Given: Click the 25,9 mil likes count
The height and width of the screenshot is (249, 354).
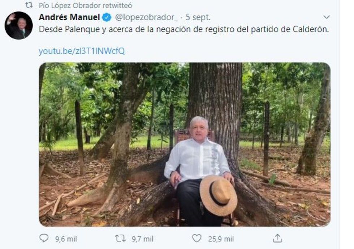Looking at the screenshot, I should pyautogui.click(x=221, y=239).
